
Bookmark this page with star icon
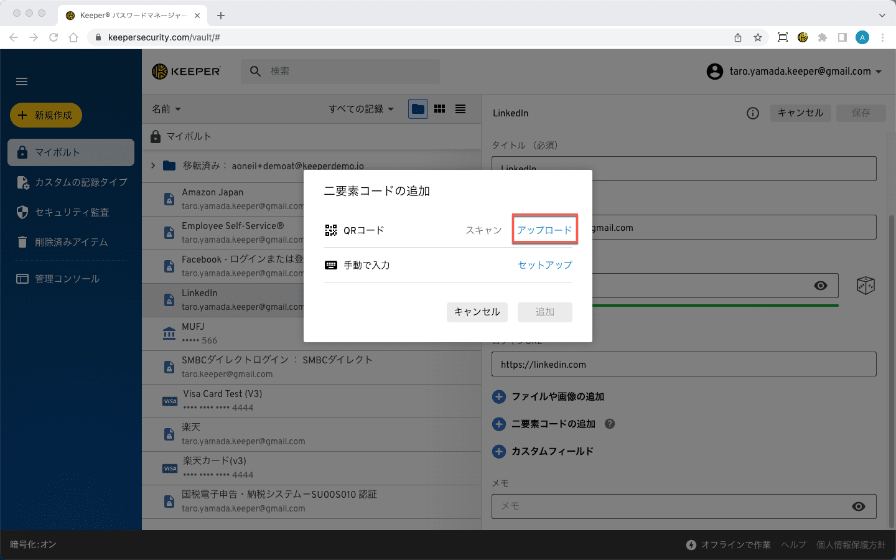[x=758, y=37]
